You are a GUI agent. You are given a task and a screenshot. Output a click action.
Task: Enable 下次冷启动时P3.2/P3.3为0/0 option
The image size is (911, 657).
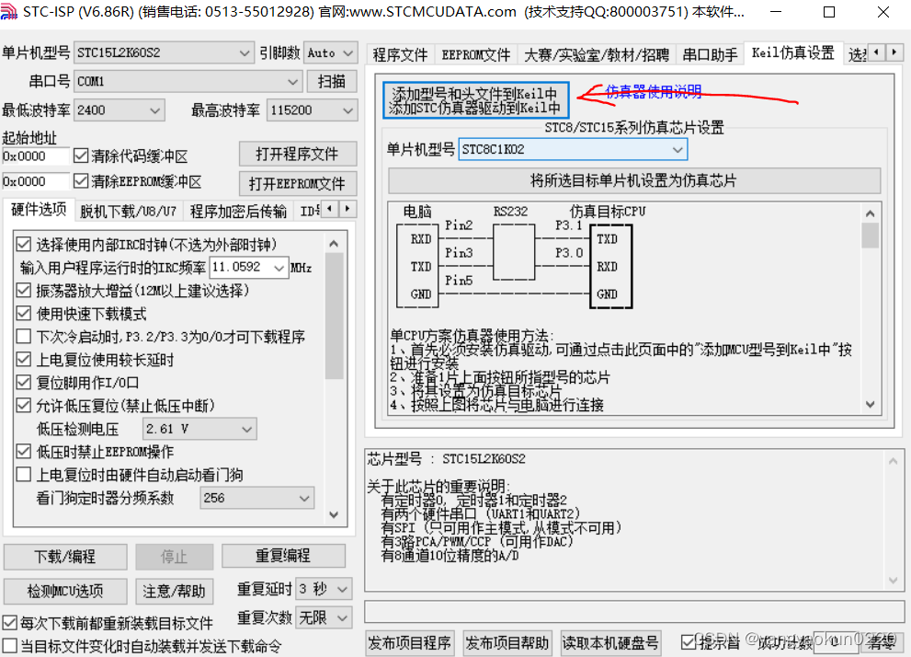point(24,336)
